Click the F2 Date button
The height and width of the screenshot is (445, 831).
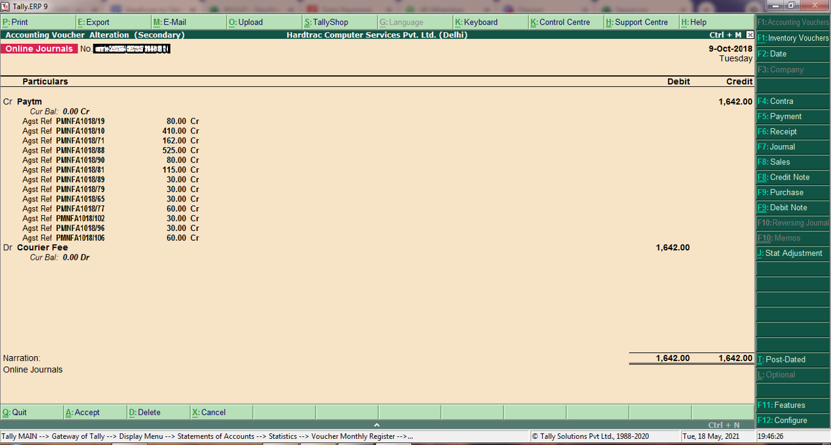point(793,54)
